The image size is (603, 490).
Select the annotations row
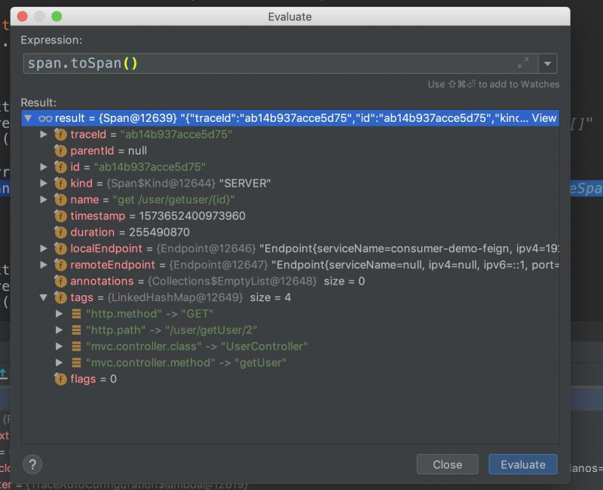pyautogui.click(x=217, y=282)
